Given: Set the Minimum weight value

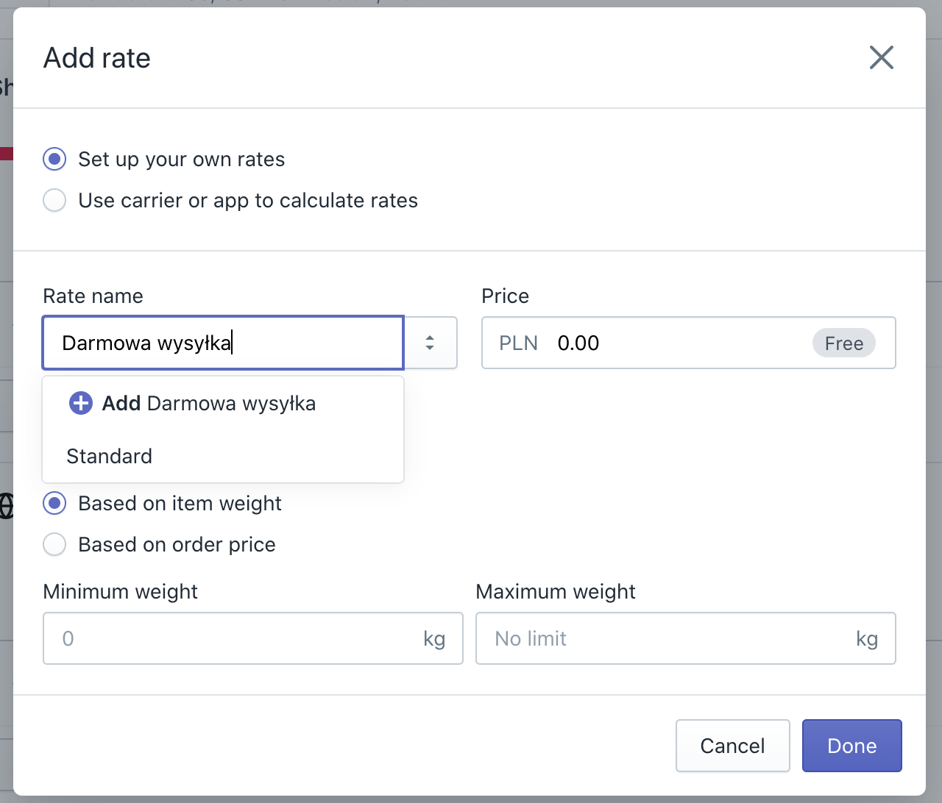Looking at the screenshot, I should coord(221,638).
